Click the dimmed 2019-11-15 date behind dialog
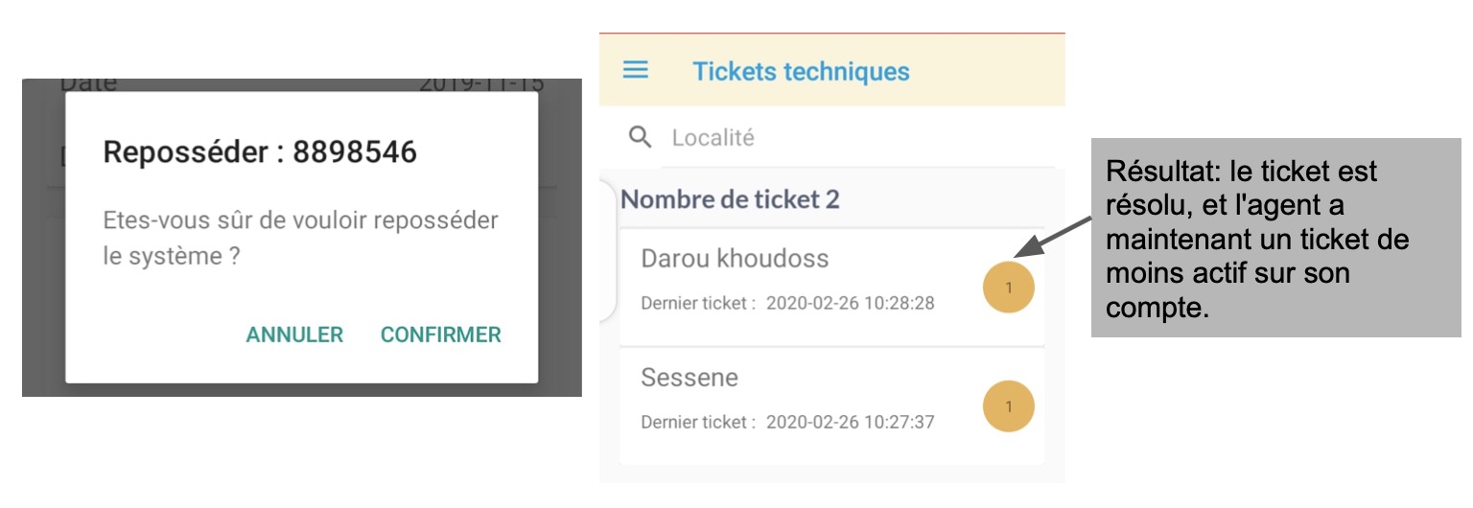Image resolution: width=1473 pixels, height=508 pixels. point(481,84)
